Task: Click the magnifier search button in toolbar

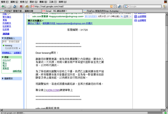Action: pos(164,6)
